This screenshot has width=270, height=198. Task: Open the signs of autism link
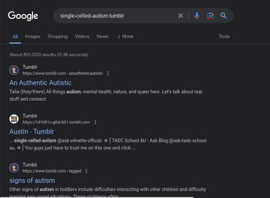(x=32, y=181)
